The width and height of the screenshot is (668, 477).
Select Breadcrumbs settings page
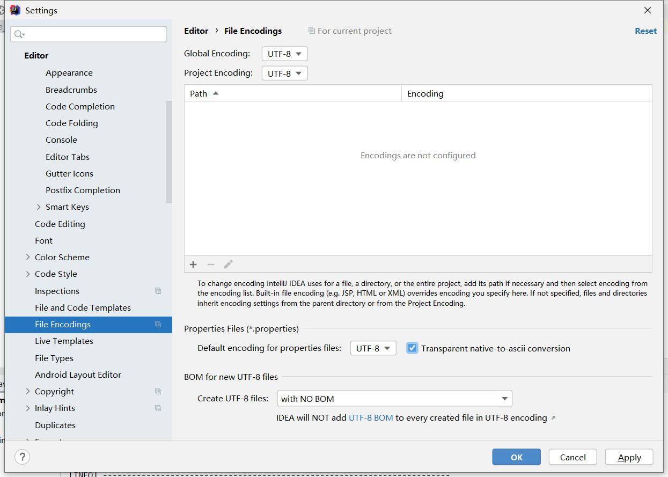pyautogui.click(x=71, y=90)
